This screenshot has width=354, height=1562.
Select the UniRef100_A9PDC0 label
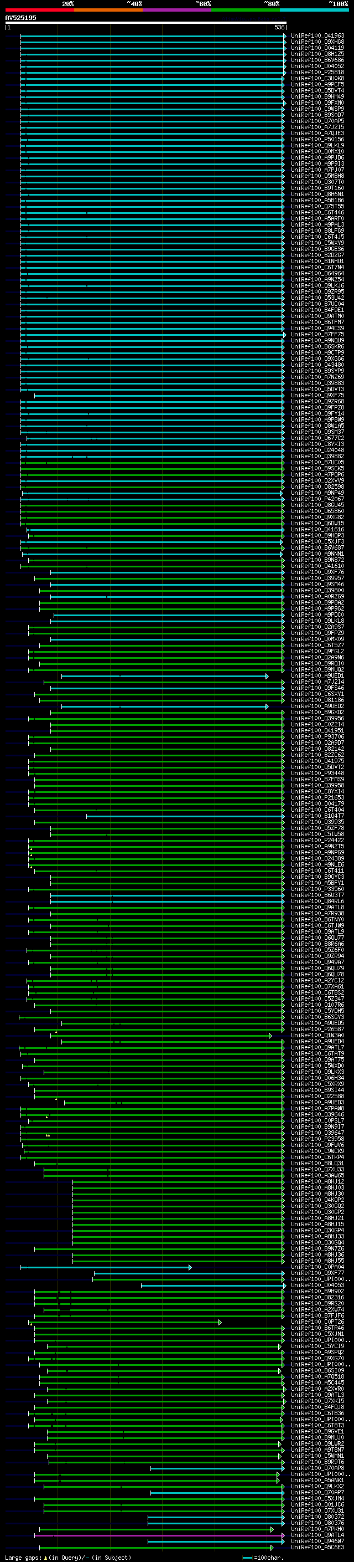click(x=317, y=615)
